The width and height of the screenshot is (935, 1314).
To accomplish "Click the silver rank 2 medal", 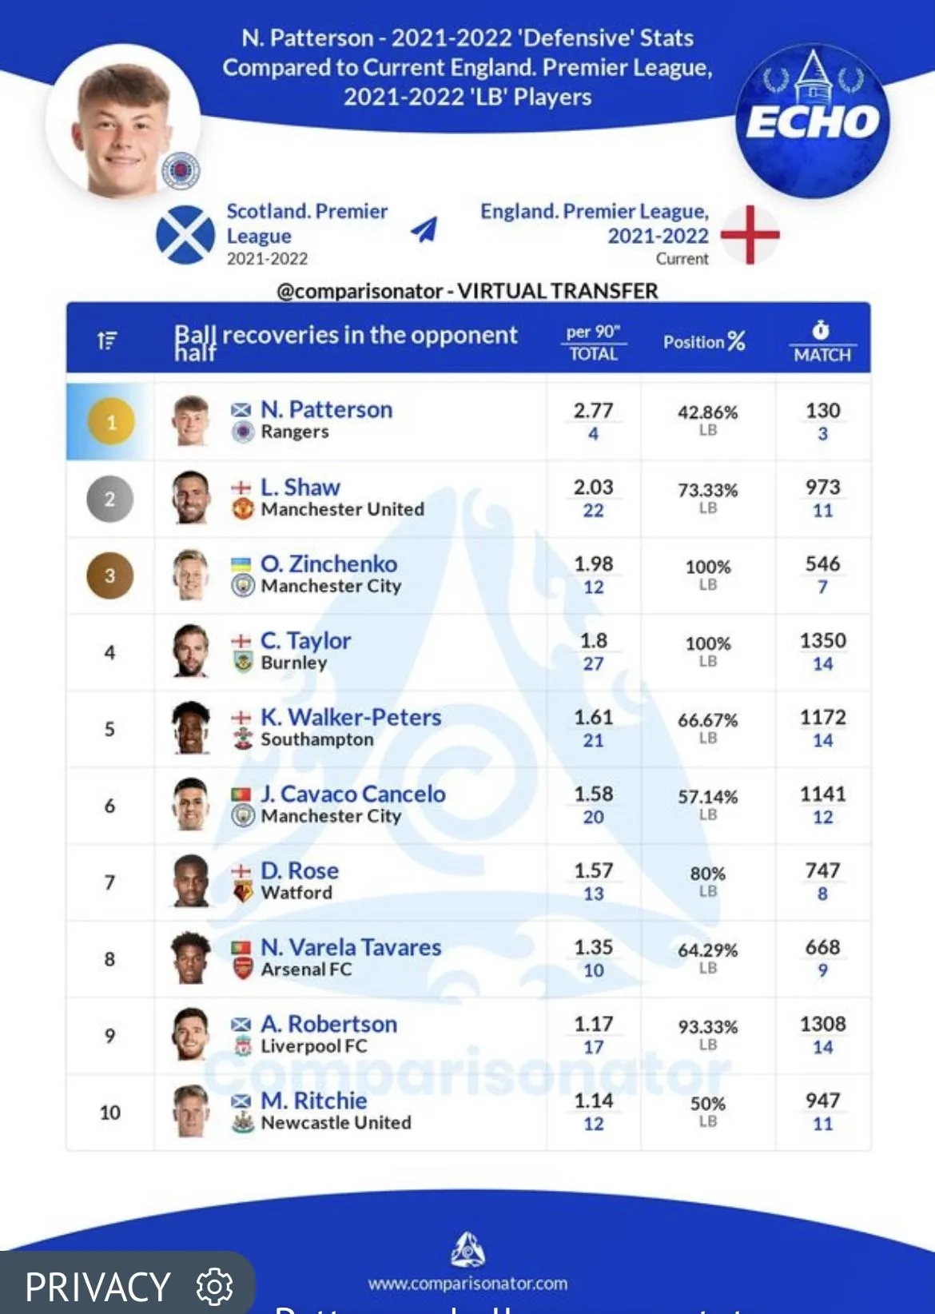I will pyautogui.click(x=110, y=499).
